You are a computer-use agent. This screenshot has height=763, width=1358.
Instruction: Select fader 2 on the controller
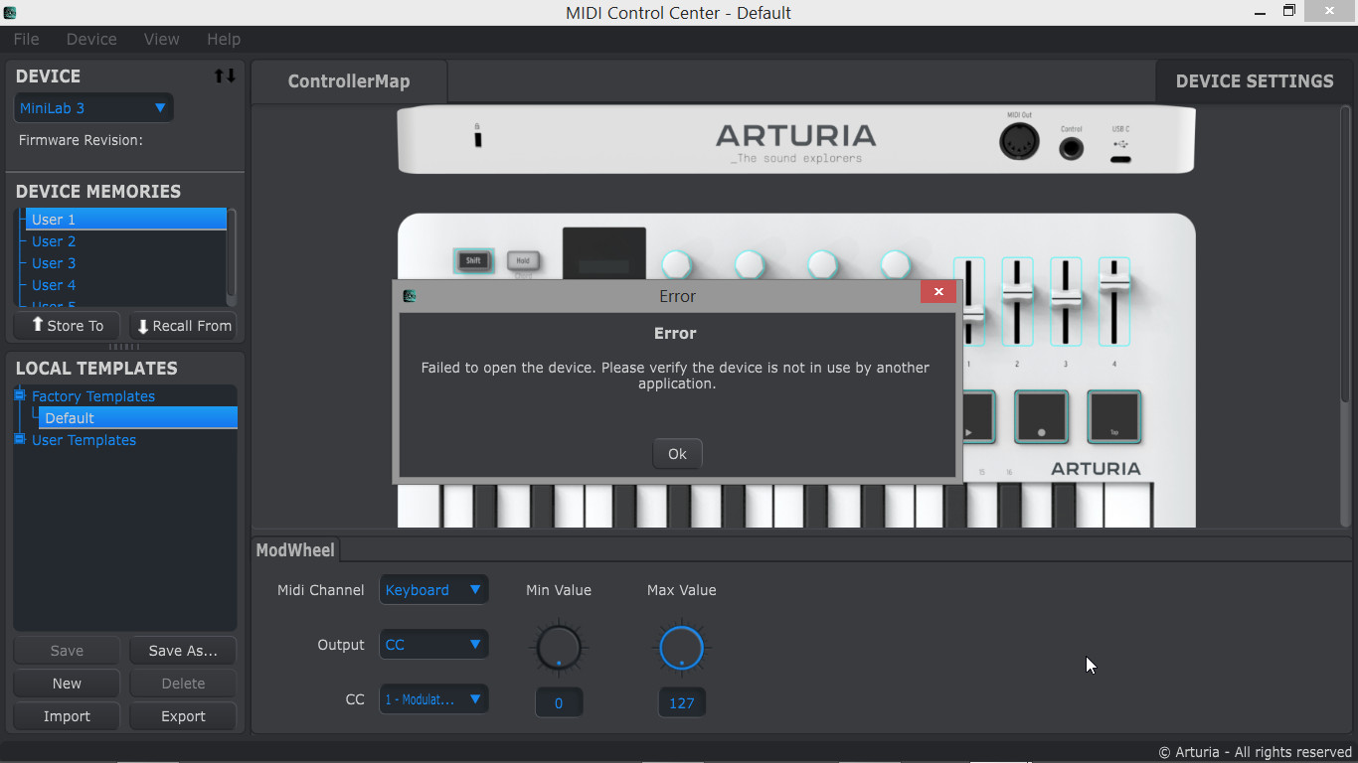[1017, 301]
